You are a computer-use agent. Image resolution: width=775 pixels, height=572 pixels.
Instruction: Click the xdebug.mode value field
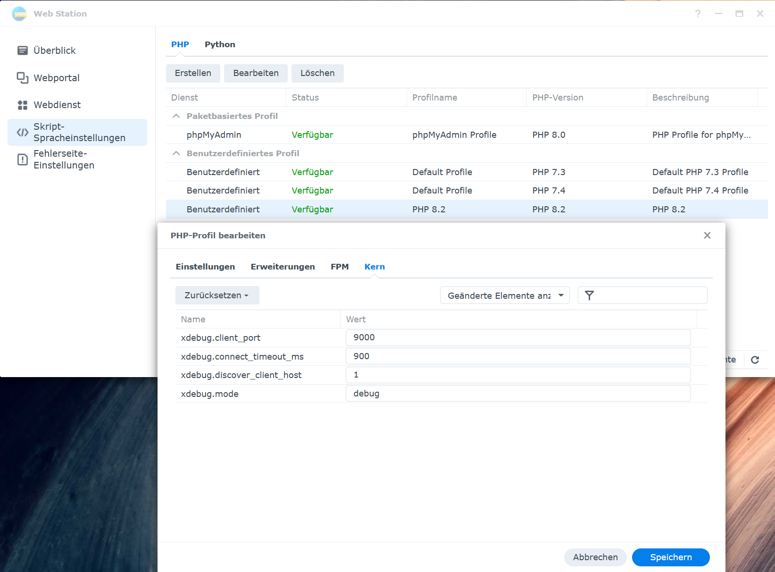(x=518, y=394)
